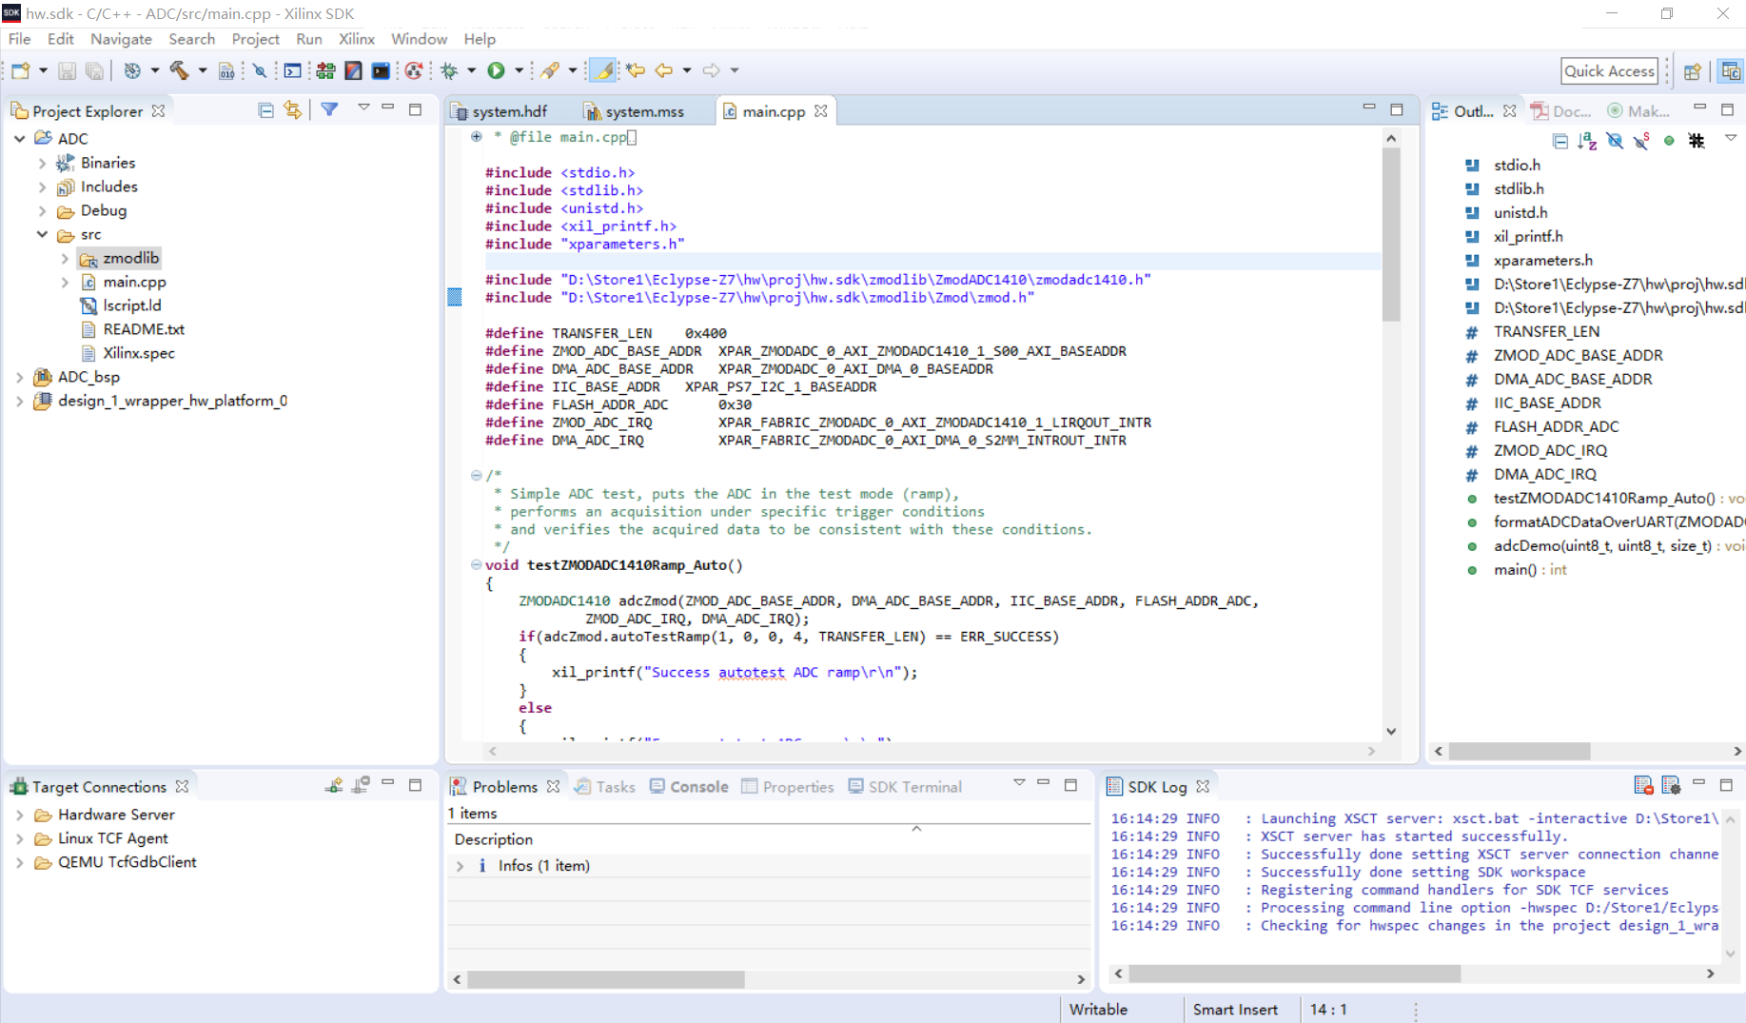Click the reset/relaunch red circular icon
This screenshot has height=1023, width=1746.
[x=413, y=70]
